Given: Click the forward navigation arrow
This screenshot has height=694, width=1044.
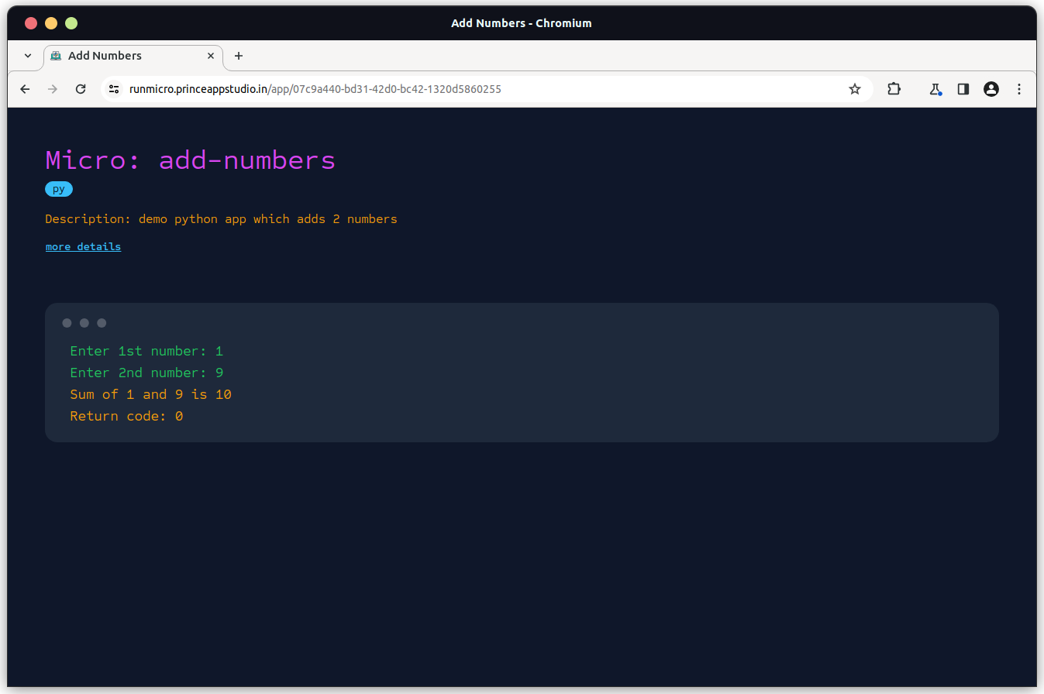Looking at the screenshot, I should tap(53, 89).
